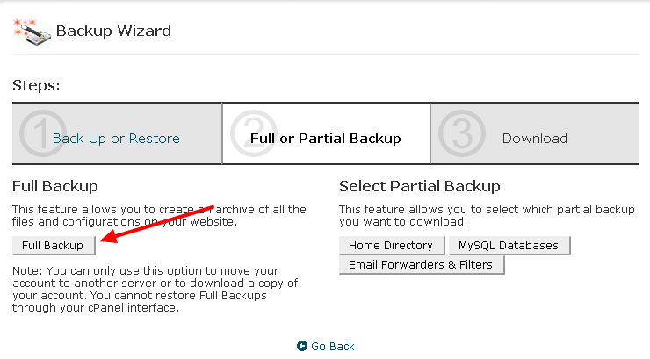Click the Steps label

[x=36, y=86]
